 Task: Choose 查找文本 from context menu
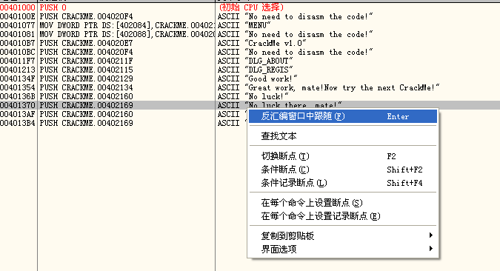click(342, 136)
